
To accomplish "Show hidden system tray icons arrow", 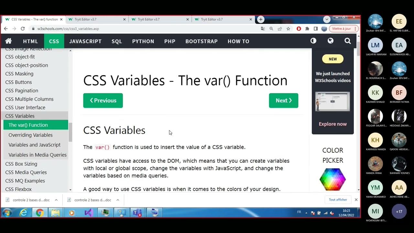I will point(306,213).
